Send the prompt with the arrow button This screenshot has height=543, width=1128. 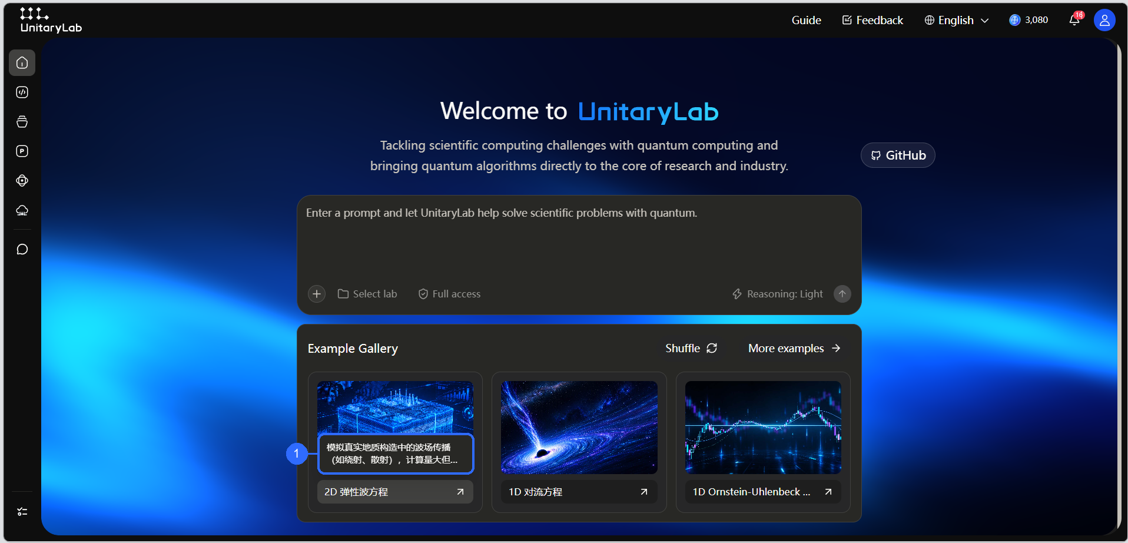click(x=842, y=294)
